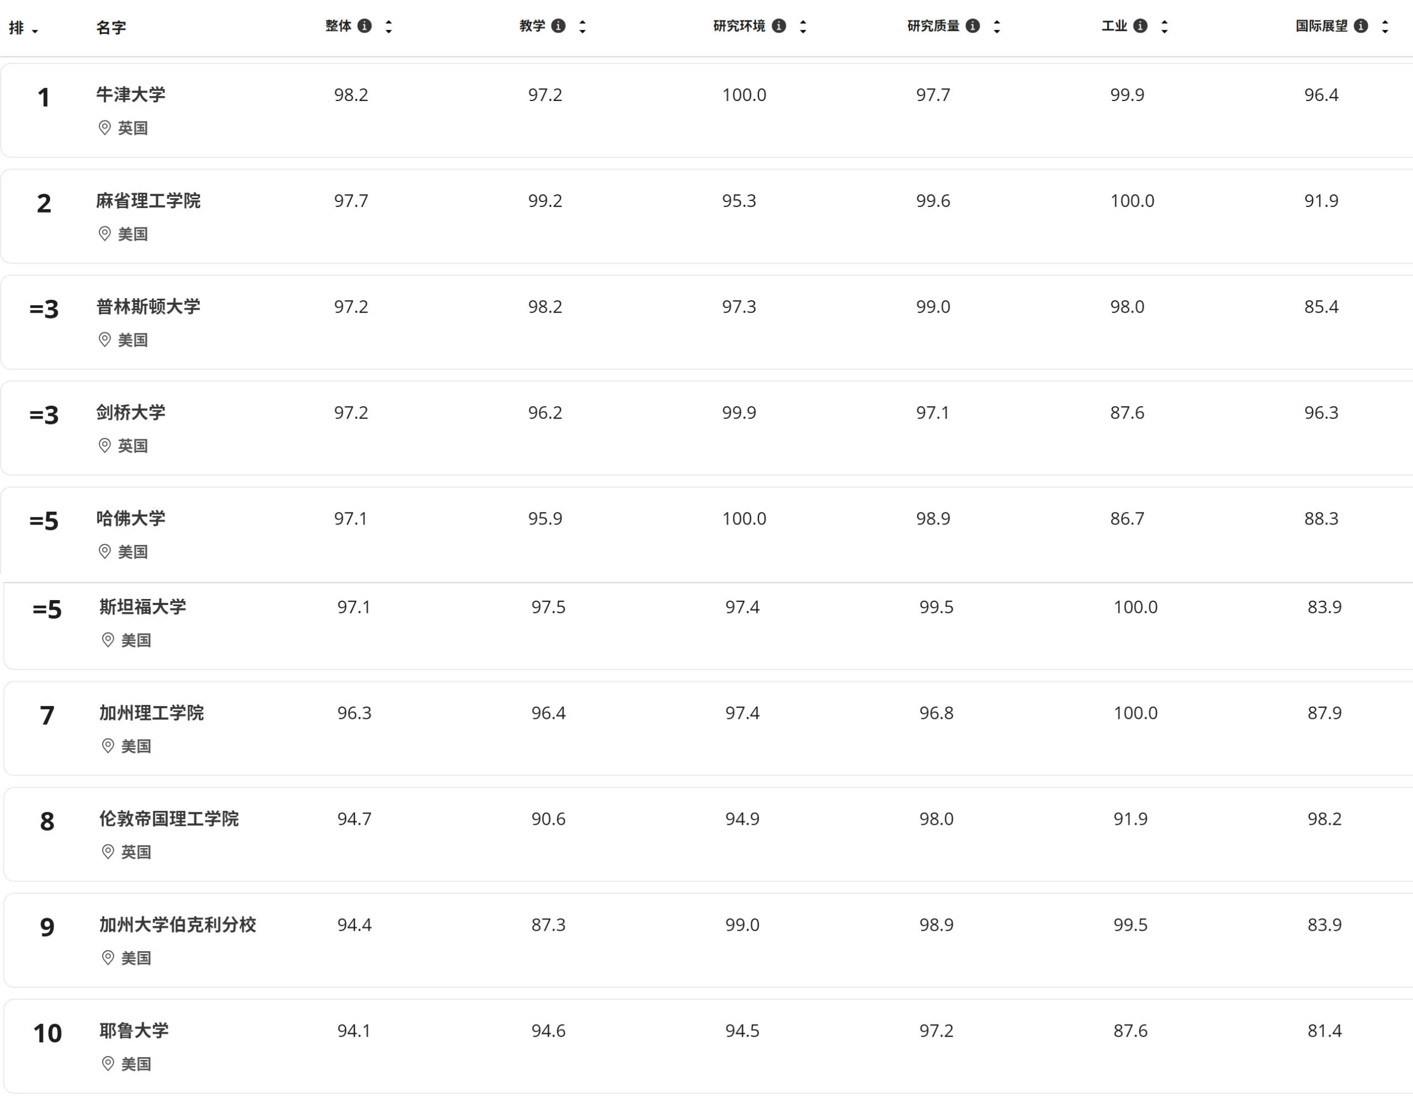Viewport: 1413px width, 1103px height.
Task: Click the 名字 column header
Action: 110,27
